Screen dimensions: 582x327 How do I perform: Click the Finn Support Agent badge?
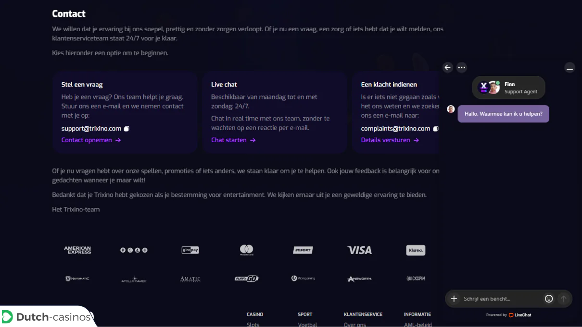(508, 87)
